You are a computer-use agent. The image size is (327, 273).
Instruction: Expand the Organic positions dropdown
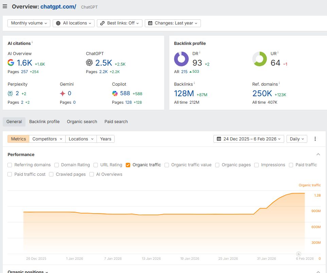(28, 271)
